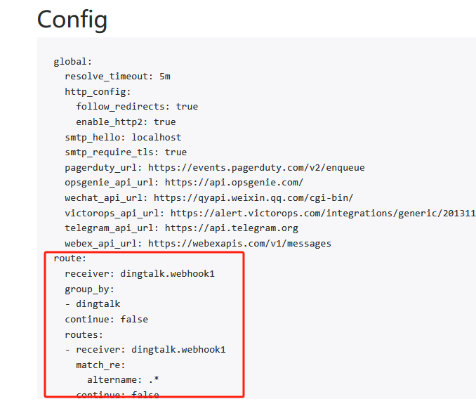Click the http_config: key
Viewport: 476px width, 399px height.
pyautogui.click(x=98, y=92)
